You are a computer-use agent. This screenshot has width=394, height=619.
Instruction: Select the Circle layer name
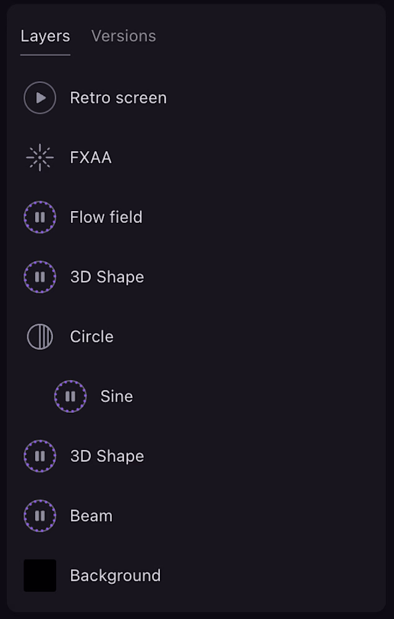pyautogui.click(x=91, y=337)
